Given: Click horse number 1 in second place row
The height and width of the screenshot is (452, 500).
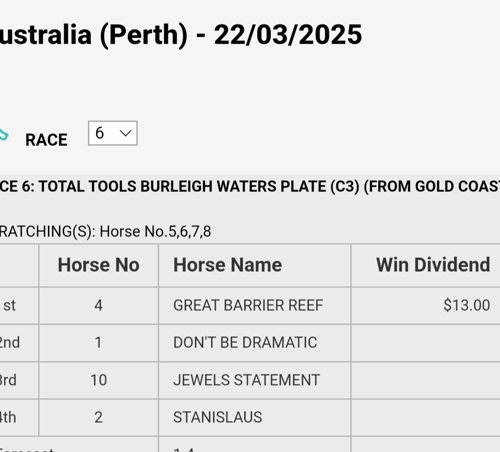Looking at the screenshot, I should coord(99,343).
